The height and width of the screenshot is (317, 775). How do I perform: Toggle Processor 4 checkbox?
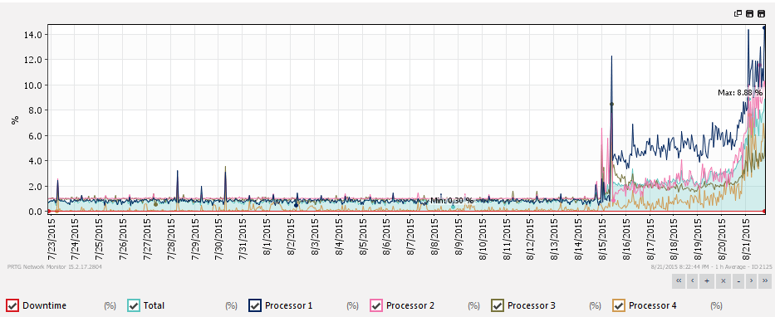pyautogui.click(x=619, y=305)
